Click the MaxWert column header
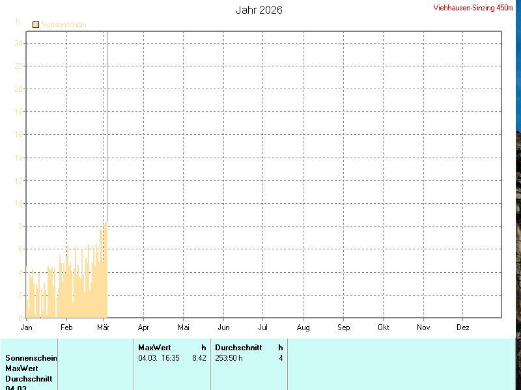This screenshot has width=521, height=390. click(x=154, y=348)
